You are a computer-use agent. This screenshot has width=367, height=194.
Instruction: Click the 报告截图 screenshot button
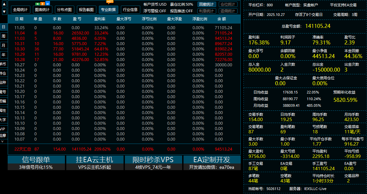pos(86,10)
